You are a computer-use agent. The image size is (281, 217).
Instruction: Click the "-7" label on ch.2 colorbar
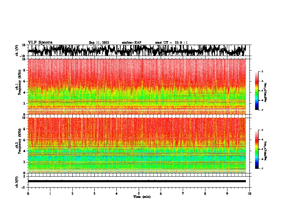(262, 168)
